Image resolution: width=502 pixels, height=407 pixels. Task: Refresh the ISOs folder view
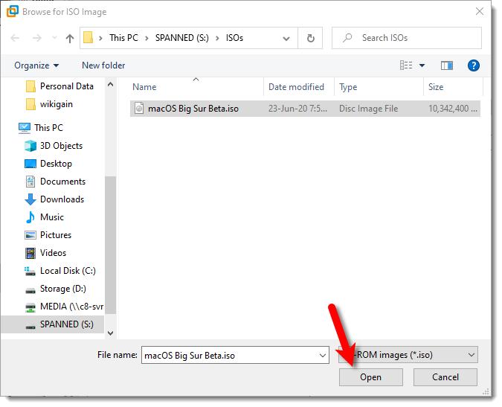[310, 38]
